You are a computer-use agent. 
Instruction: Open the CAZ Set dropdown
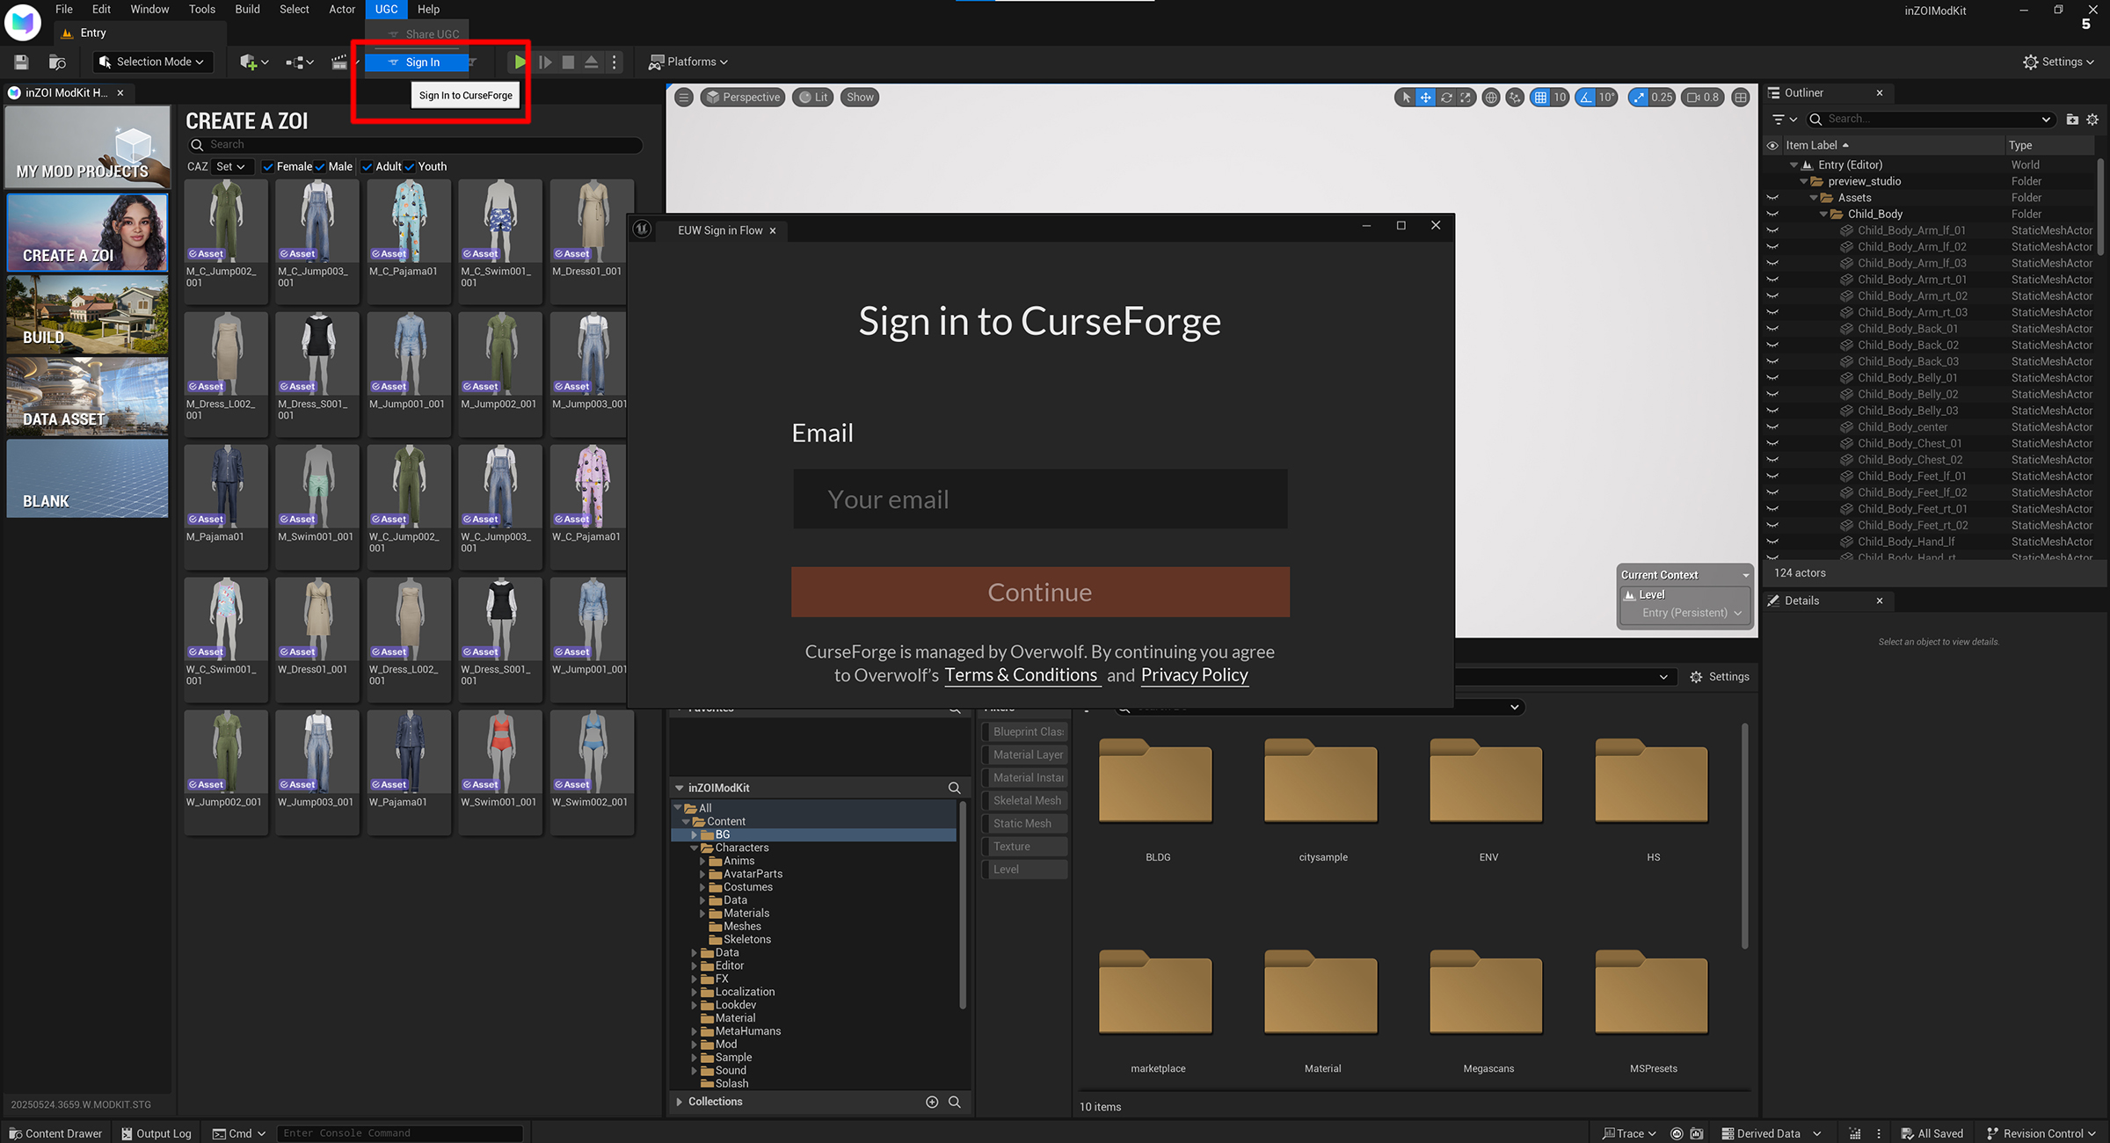tap(231, 167)
